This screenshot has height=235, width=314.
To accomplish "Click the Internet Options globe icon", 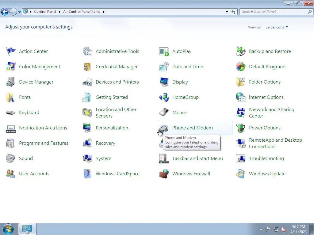I will [240, 97].
